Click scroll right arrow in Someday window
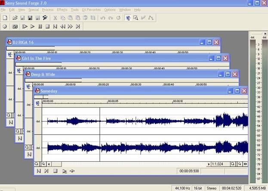268x191 pixels. click(x=209, y=164)
